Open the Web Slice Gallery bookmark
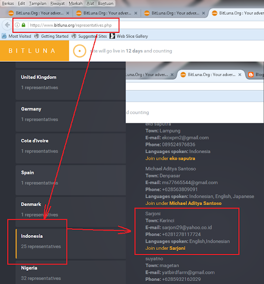Viewport: 264px width, 284px height. [129, 36]
